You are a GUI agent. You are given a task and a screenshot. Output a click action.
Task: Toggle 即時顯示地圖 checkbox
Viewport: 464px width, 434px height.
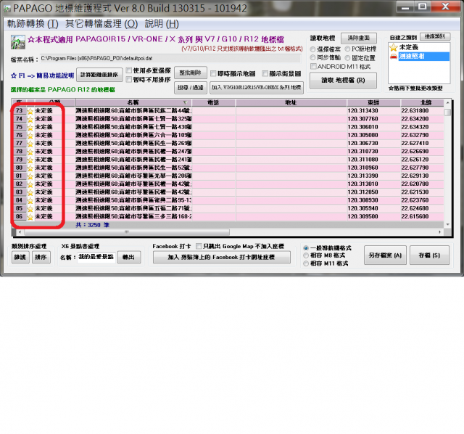point(213,73)
